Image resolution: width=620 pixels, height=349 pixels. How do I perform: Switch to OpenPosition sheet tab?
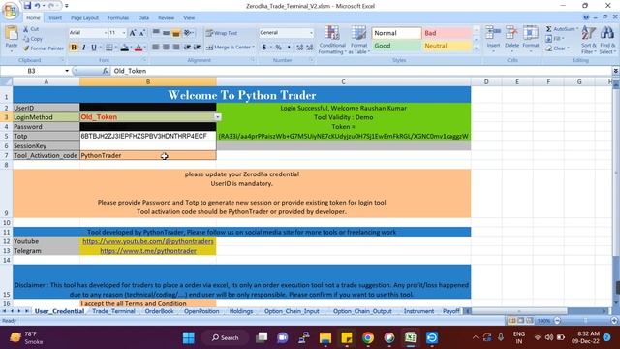click(201, 311)
